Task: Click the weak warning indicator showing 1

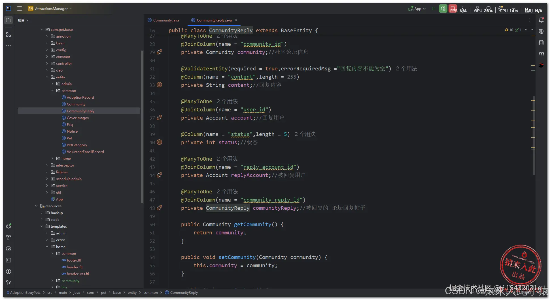Action: 519,30
